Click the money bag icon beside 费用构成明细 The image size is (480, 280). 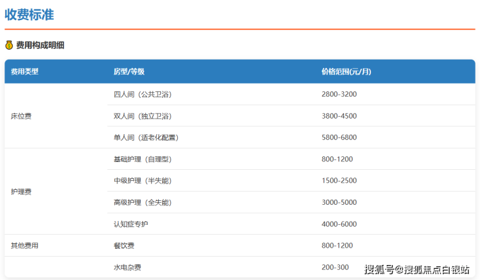point(9,45)
